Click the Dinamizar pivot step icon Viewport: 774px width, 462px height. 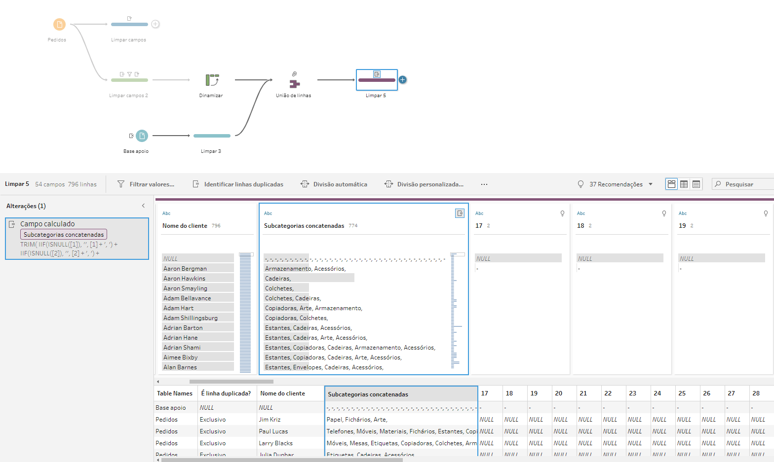click(x=212, y=80)
